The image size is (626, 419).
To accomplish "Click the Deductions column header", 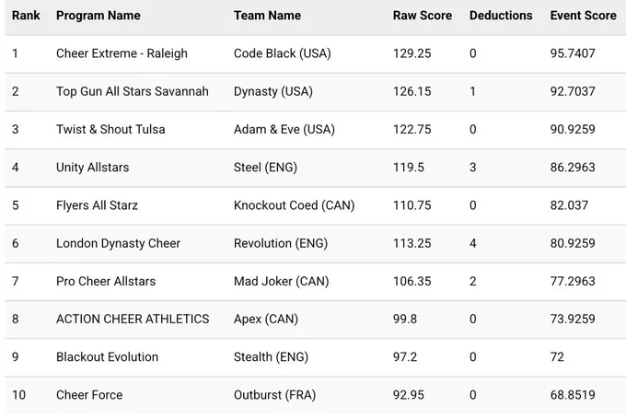I will click(501, 16).
